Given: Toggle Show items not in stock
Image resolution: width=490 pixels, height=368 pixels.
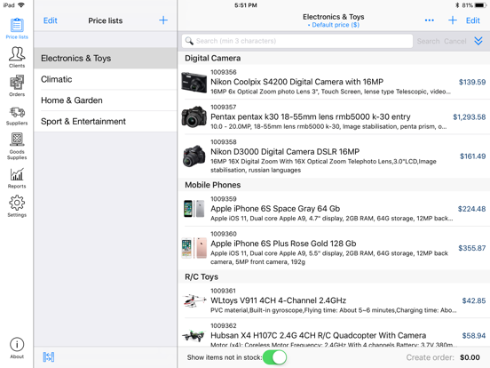Looking at the screenshot, I should tap(274, 357).
